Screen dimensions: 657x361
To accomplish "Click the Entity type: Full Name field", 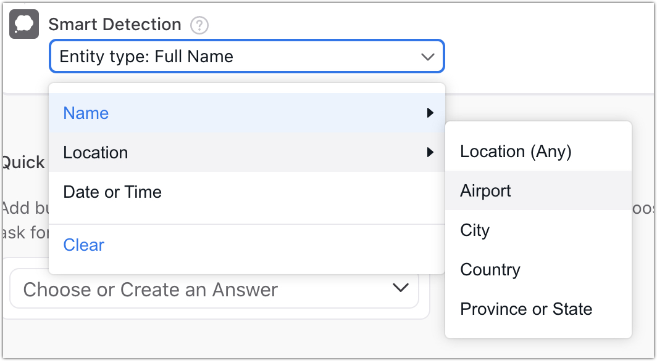I will [235, 57].
